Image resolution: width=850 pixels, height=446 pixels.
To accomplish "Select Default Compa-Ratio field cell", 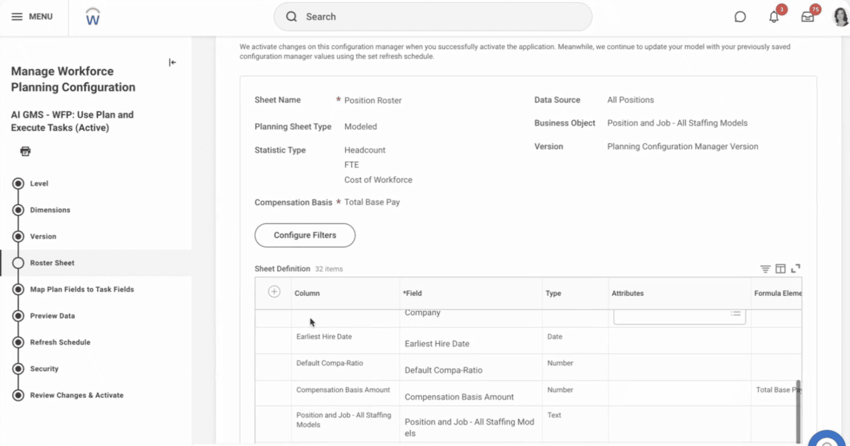I will coord(471,367).
